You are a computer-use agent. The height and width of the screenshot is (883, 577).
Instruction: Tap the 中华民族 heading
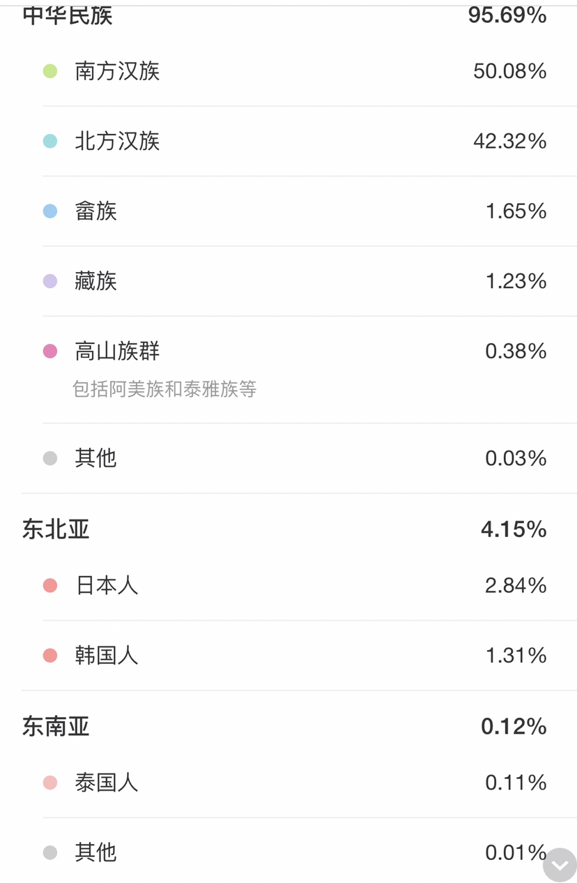tap(67, 15)
